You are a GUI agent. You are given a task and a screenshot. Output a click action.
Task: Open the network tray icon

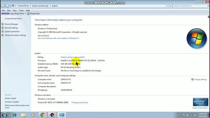pyautogui.click(x=191, y=115)
